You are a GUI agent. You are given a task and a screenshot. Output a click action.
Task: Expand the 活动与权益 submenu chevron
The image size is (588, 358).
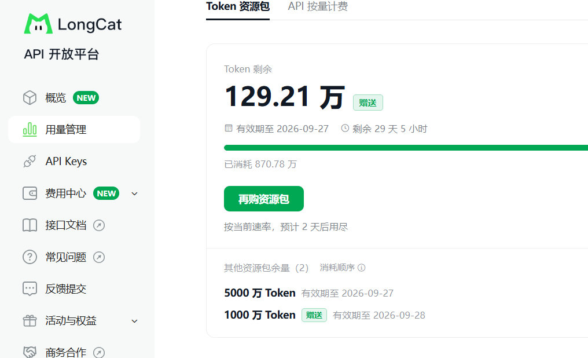[x=135, y=322]
